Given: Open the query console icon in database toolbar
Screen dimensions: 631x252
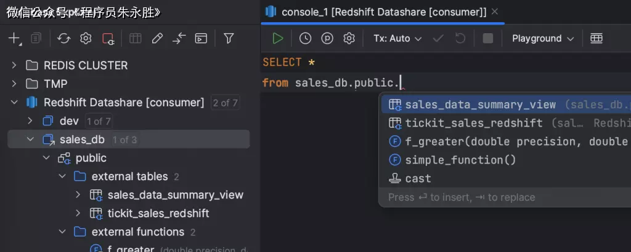Looking at the screenshot, I should (x=201, y=39).
